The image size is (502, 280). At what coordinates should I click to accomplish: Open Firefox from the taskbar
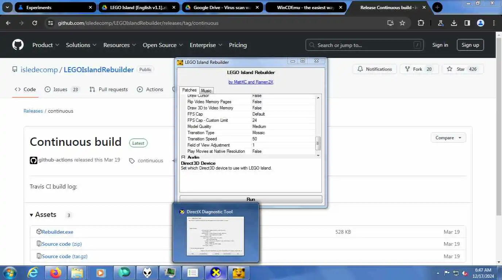(56, 273)
